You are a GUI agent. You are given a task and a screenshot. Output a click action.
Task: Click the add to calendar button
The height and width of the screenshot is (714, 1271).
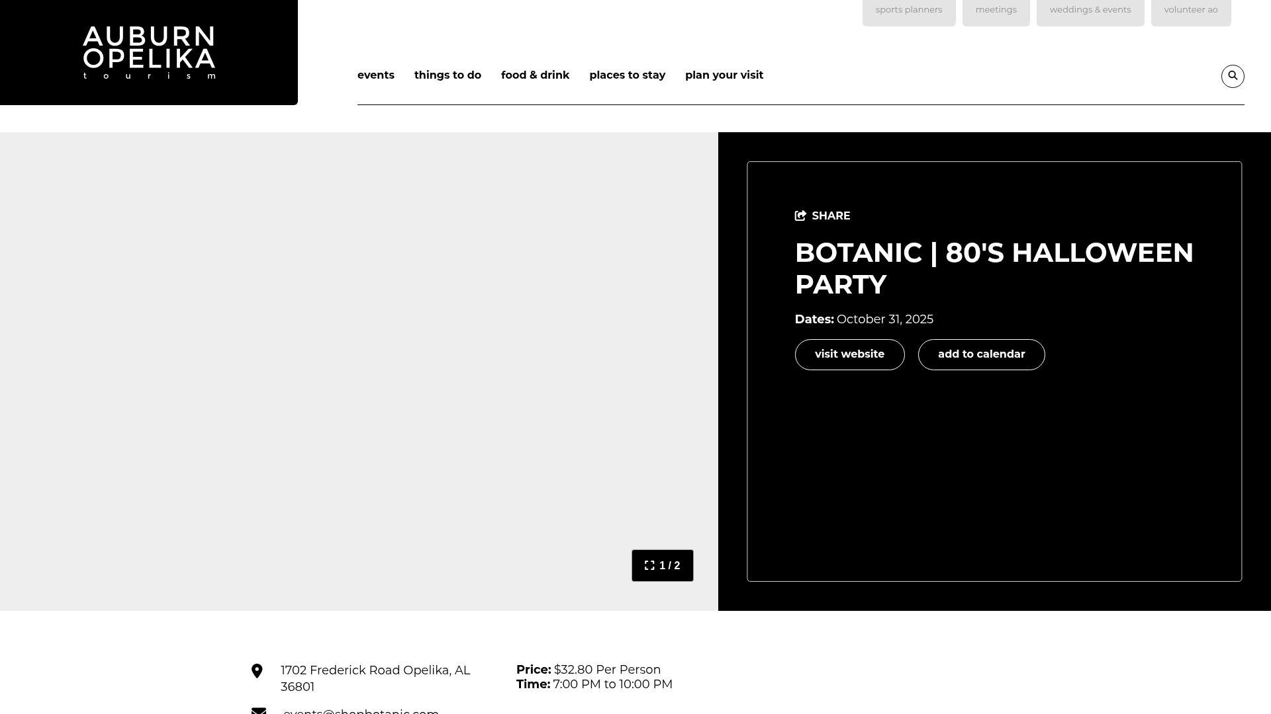(981, 354)
